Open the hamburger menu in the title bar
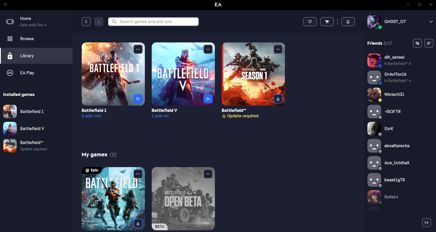 5,5
